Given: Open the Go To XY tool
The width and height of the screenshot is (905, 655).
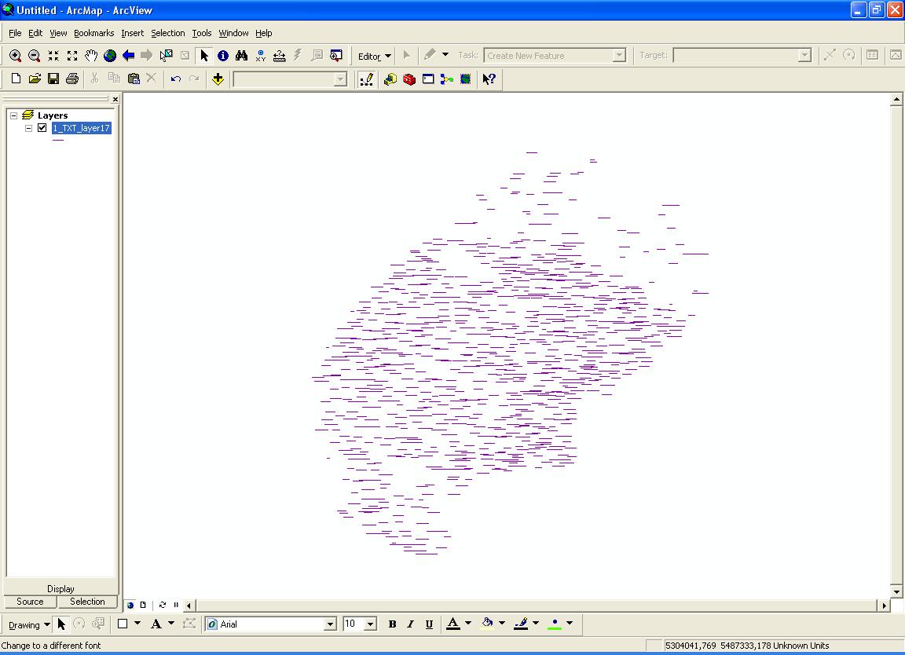Looking at the screenshot, I should point(260,56).
